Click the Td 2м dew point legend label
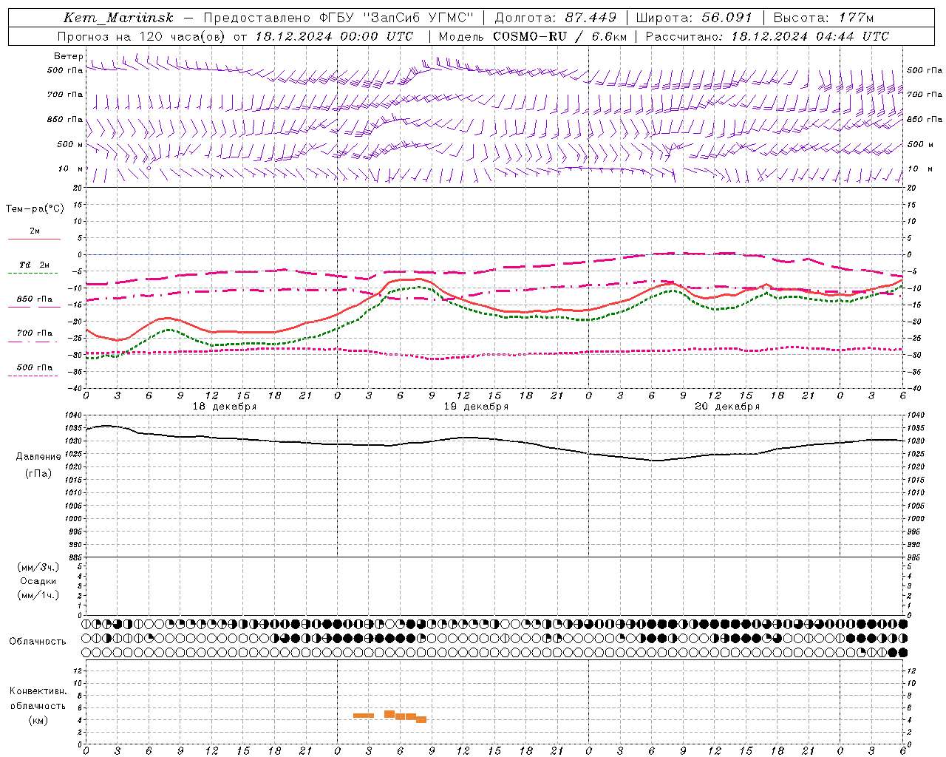 tap(35, 265)
